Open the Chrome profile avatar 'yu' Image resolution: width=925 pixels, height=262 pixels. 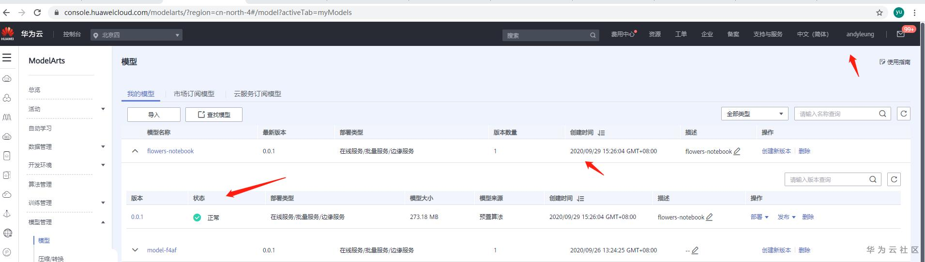[899, 13]
